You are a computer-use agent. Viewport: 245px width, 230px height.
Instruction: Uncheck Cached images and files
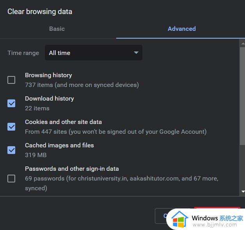tap(11, 150)
